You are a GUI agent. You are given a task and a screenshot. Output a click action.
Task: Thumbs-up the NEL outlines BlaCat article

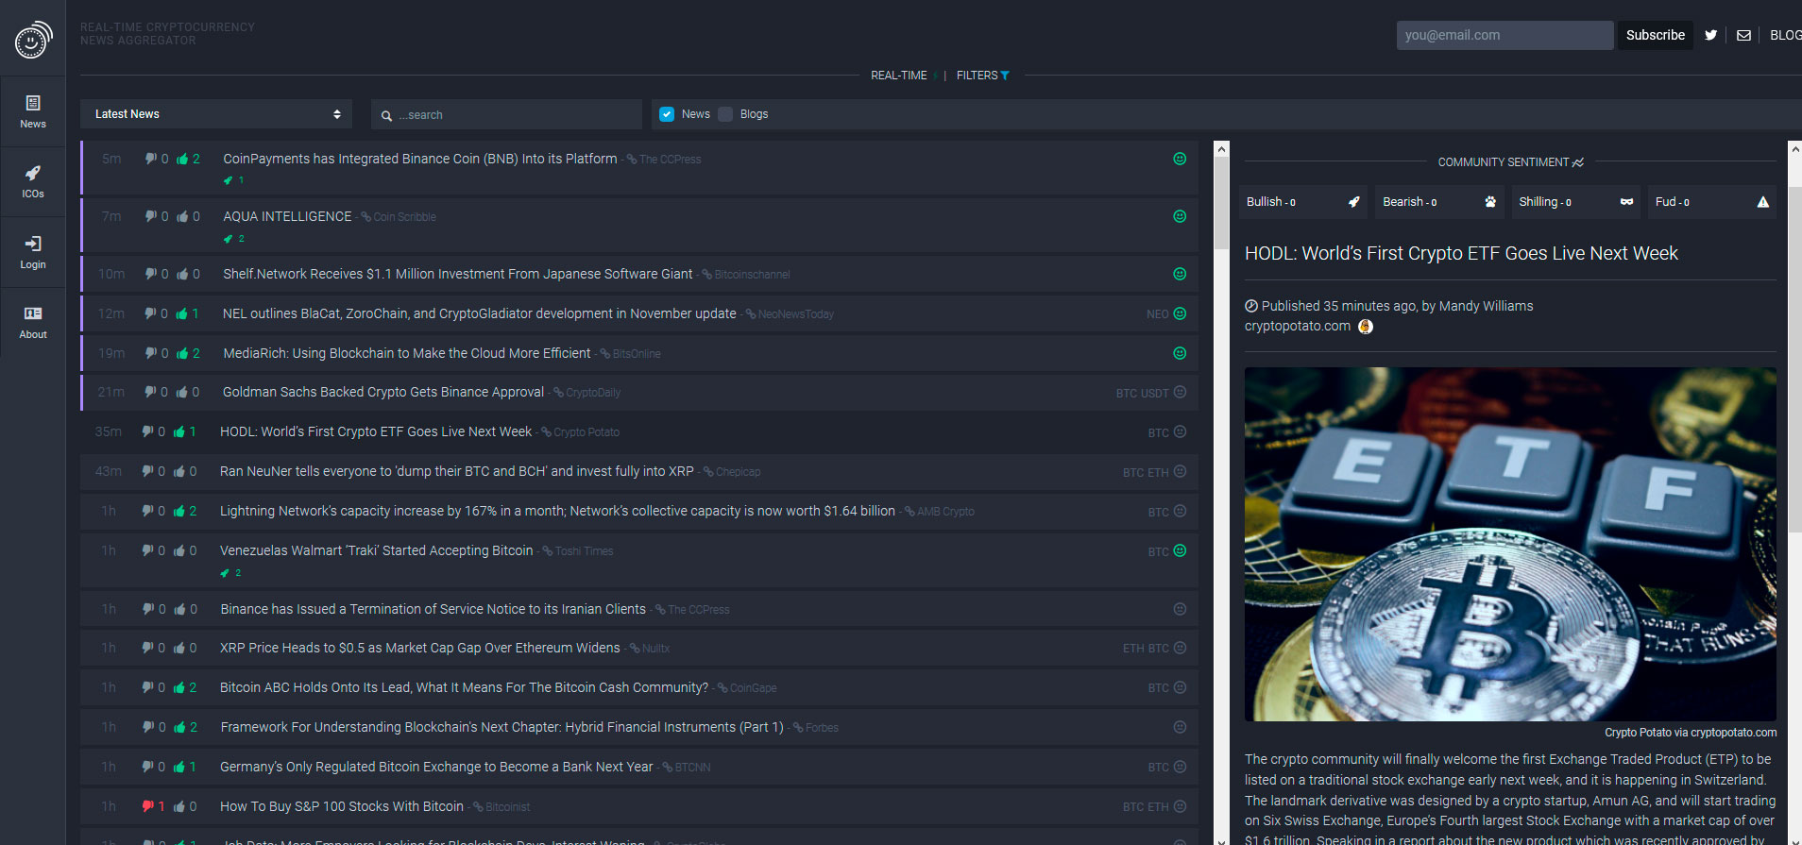click(x=181, y=313)
